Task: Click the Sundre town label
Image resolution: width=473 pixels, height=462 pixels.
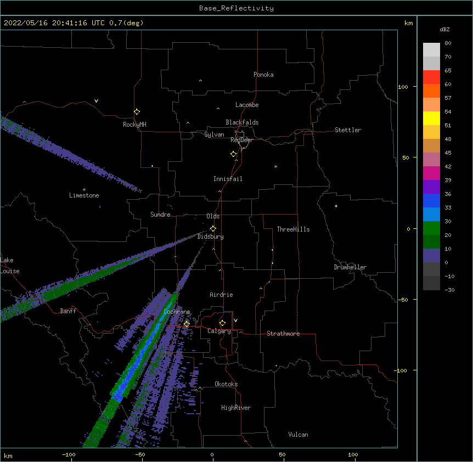Action: pyautogui.click(x=160, y=215)
